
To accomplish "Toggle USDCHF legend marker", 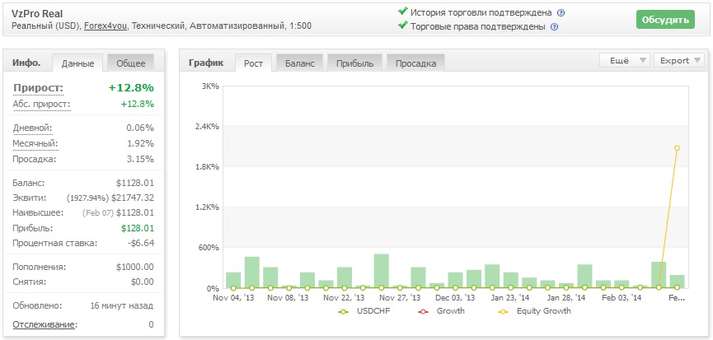I will (345, 311).
